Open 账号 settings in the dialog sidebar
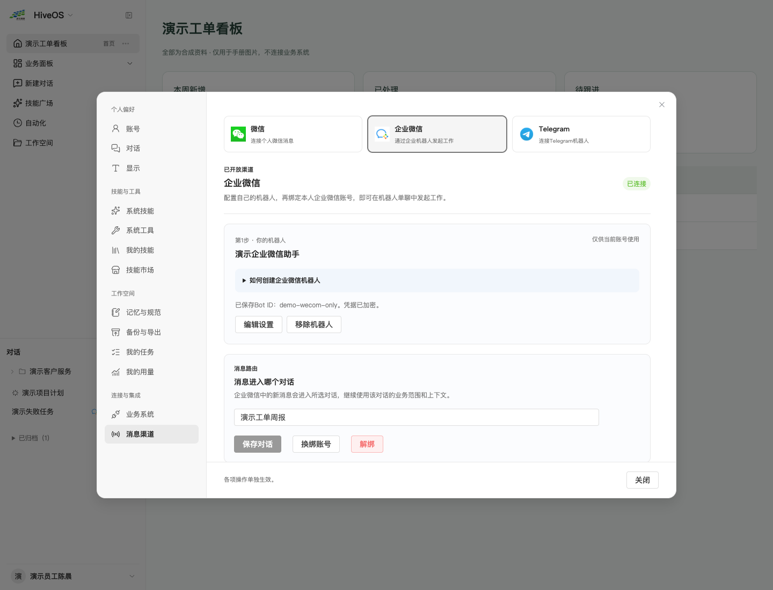The width and height of the screenshot is (773, 590). tap(151, 129)
